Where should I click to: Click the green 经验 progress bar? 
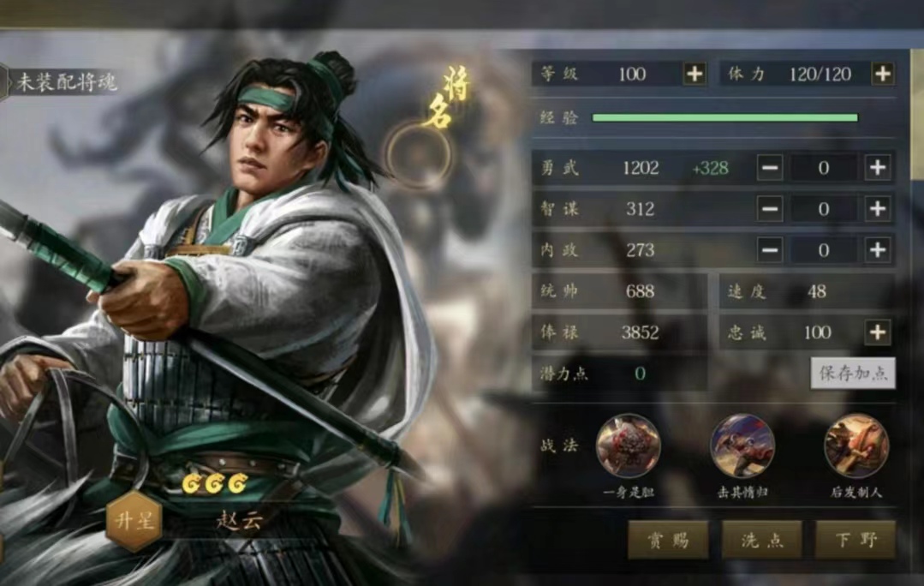coord(724,118)
